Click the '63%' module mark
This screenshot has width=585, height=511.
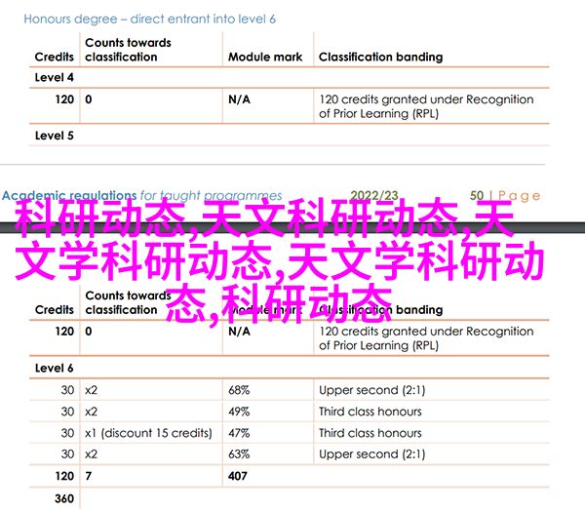(x=239, y=453)
